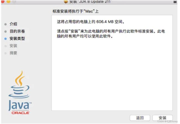The height and width of the screenshot is (124, 180).
Task: Click the window title JDK 8 Update 211
Action: coord(90,2)
